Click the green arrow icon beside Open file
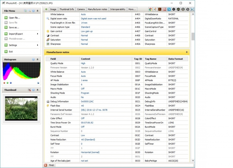 6,18
